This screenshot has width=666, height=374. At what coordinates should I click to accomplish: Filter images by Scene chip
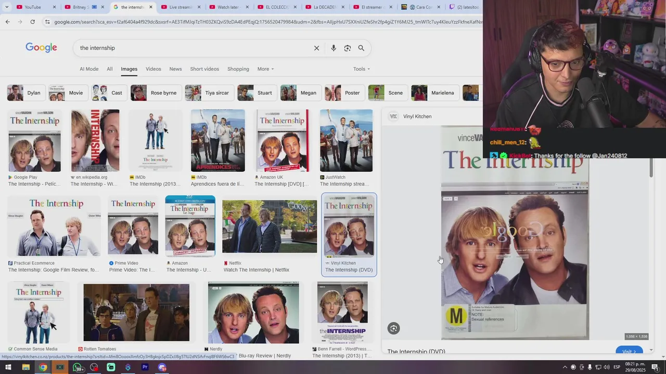387,93
